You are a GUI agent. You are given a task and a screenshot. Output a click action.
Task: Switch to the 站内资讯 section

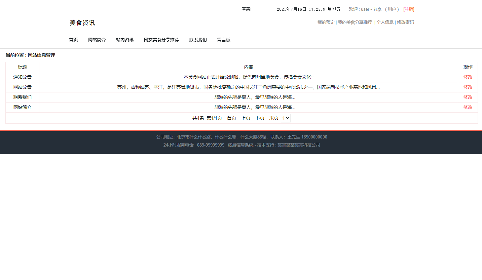pos(124,40)
